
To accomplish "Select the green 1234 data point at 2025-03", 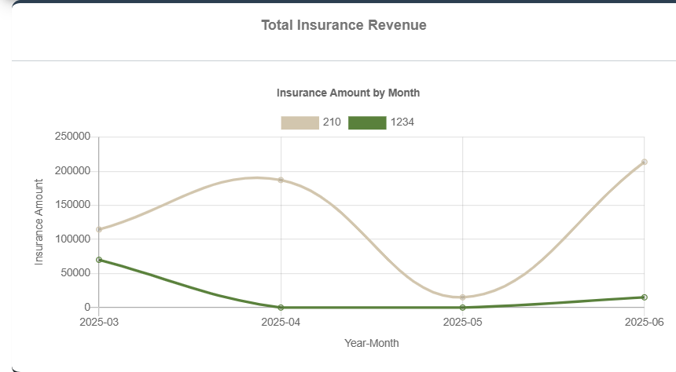I will click(99, 260).
